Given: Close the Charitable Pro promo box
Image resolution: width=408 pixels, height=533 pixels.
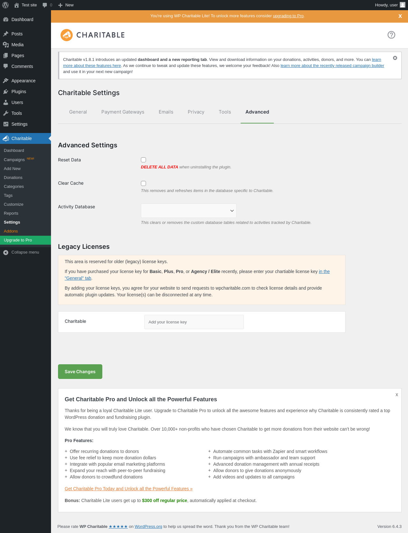Looking at the screenshot, I should [x=397, y=395].
